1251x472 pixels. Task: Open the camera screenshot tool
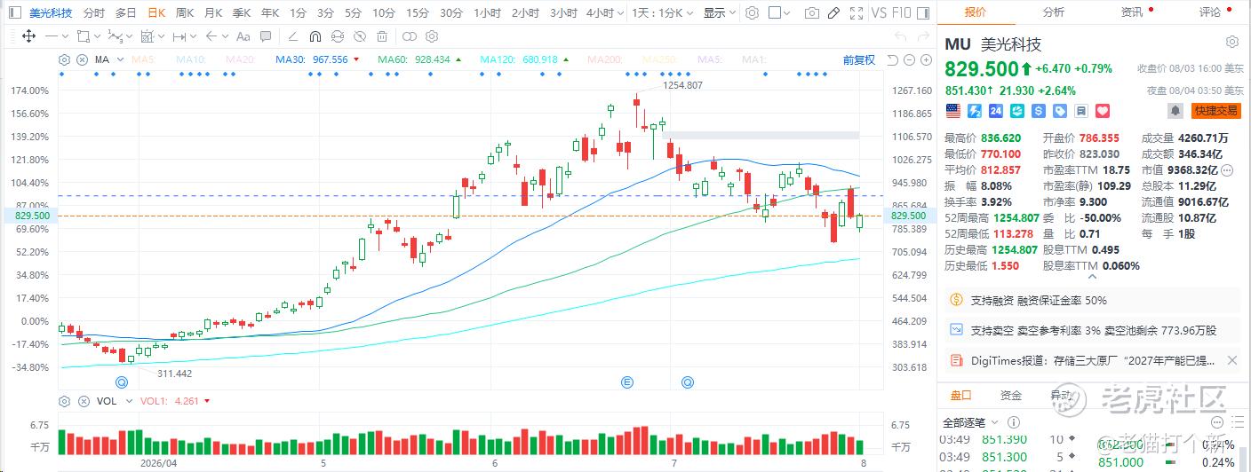pos(811,13)
